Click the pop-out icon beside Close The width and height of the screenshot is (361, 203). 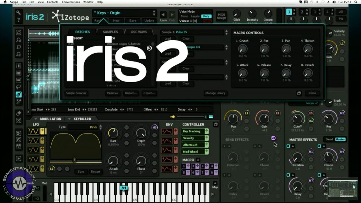[299, 93]
